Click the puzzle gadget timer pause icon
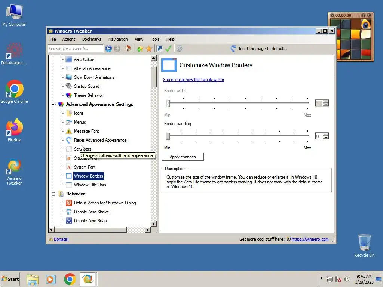Viewport: 383px width, 287px height. click(x=333, y=15)
